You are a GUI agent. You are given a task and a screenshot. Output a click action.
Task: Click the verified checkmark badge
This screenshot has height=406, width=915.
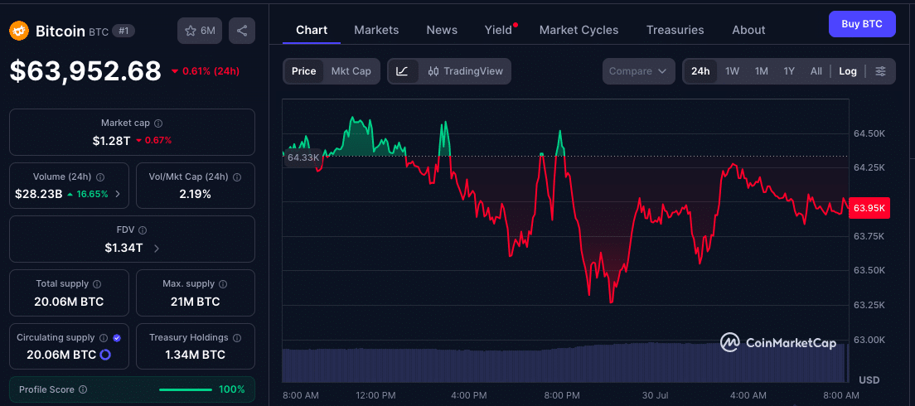click(117, 338)
